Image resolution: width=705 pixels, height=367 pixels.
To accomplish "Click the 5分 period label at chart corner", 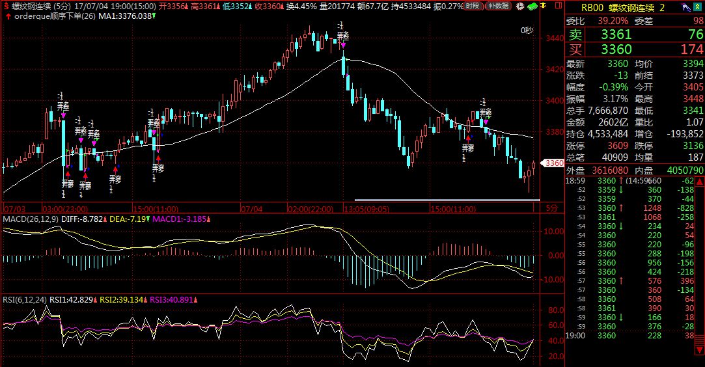I will pos(551,208).
